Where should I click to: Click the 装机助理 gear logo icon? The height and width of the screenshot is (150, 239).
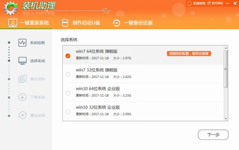pos(10,8)
